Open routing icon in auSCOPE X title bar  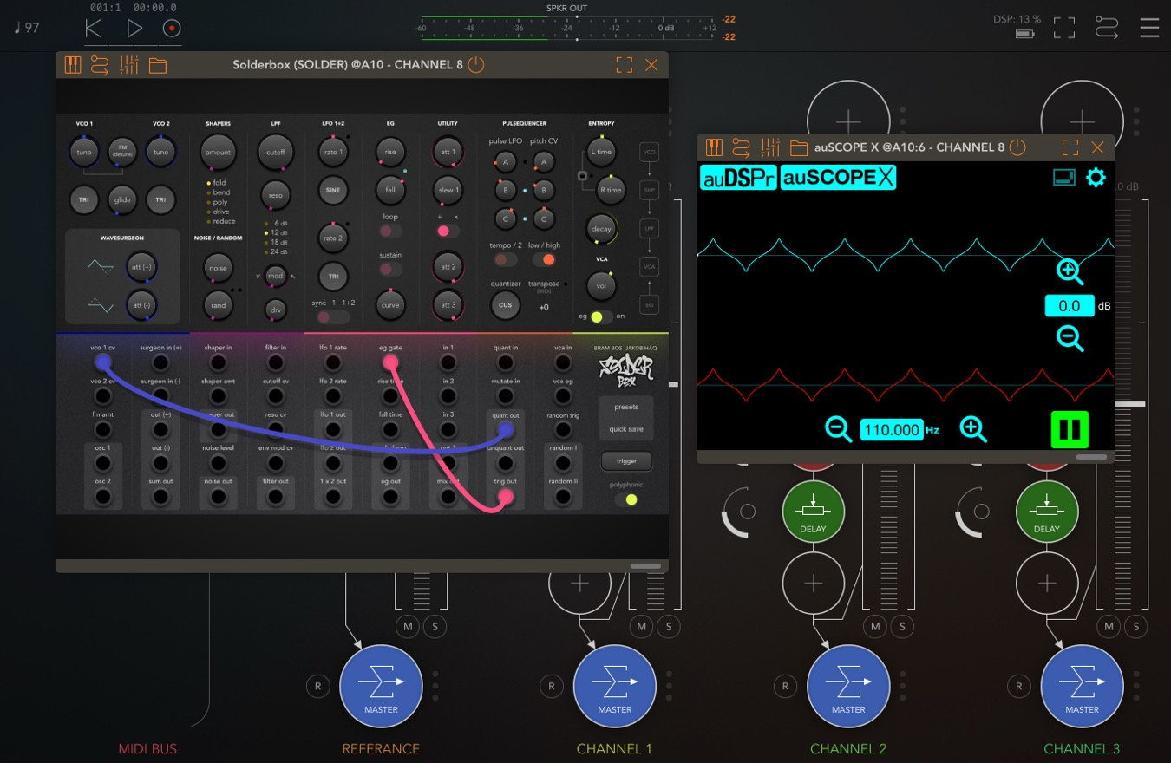[742, 147]
